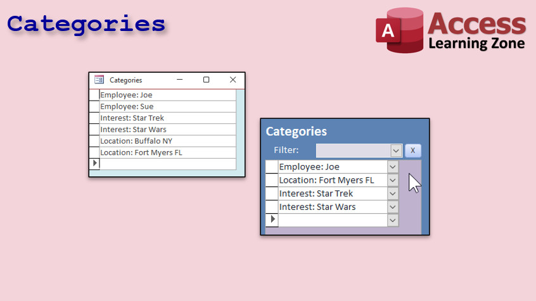Screen dimensions: 536x301
Task: Click the Filter combo box field
Action: (x=353, y=150)
